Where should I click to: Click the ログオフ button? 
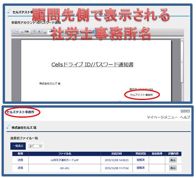click(x=185, y=111)
